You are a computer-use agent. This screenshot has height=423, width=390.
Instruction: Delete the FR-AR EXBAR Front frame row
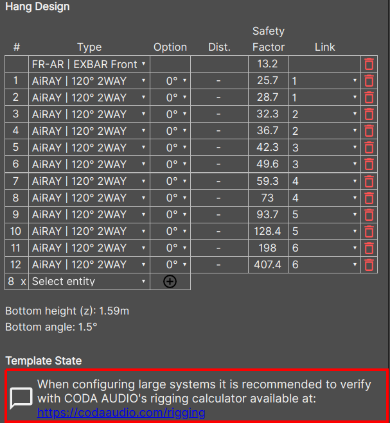tap(369, 64)
